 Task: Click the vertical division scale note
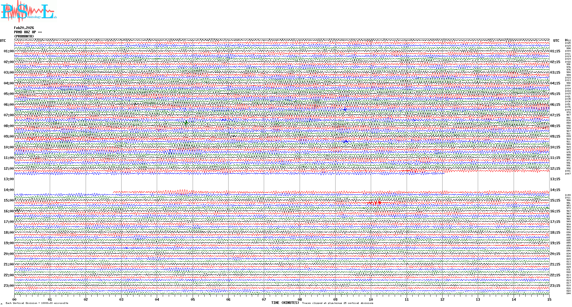[37, 303]
